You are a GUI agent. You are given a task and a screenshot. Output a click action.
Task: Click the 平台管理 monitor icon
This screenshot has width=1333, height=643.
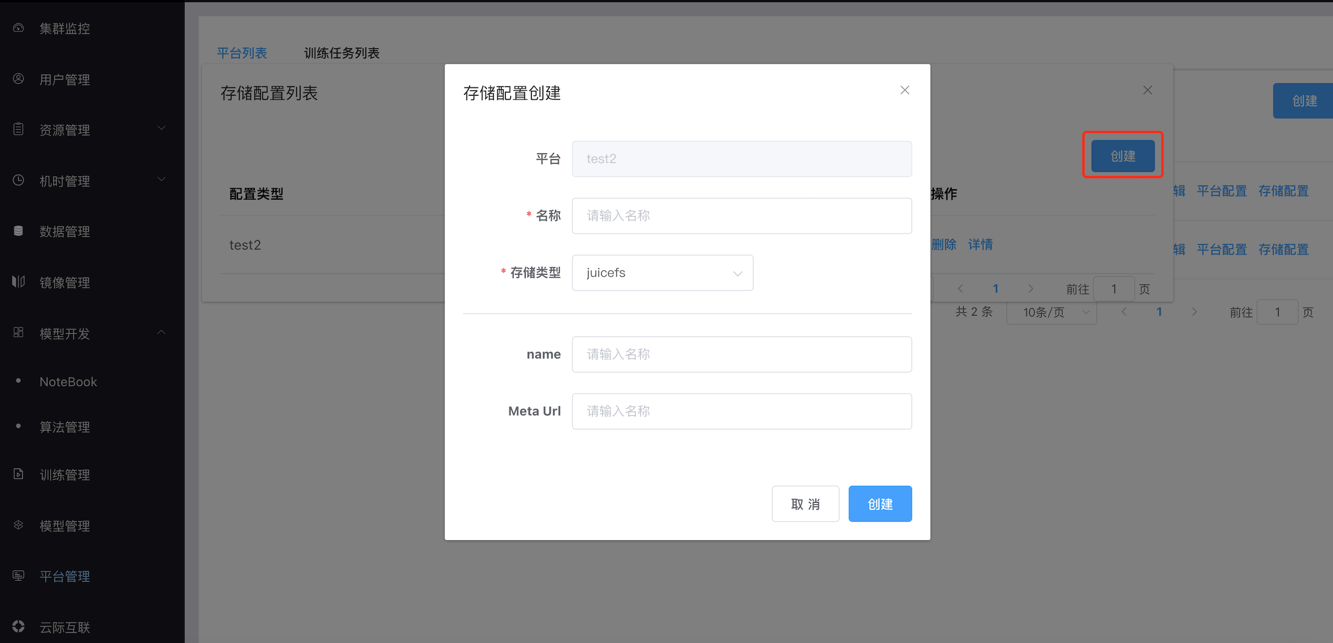pyautogui.click(x=18, y=576)
